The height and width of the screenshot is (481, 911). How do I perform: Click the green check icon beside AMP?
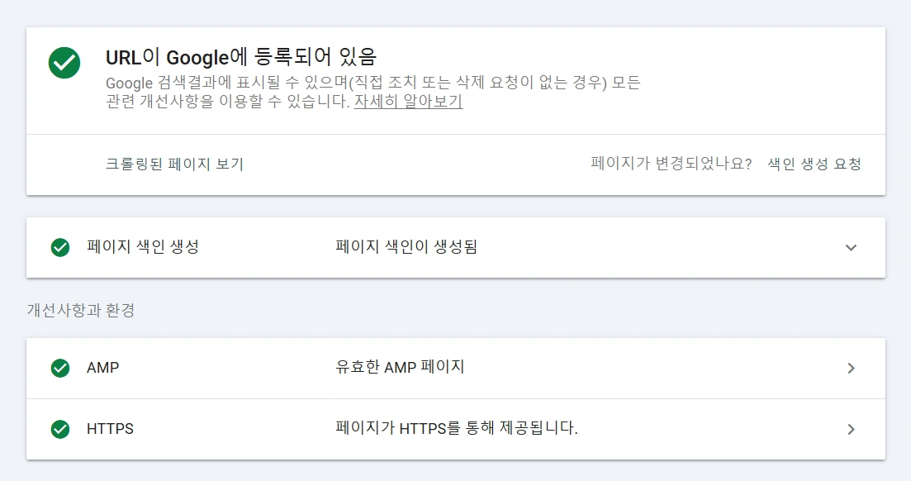(60, 368)
